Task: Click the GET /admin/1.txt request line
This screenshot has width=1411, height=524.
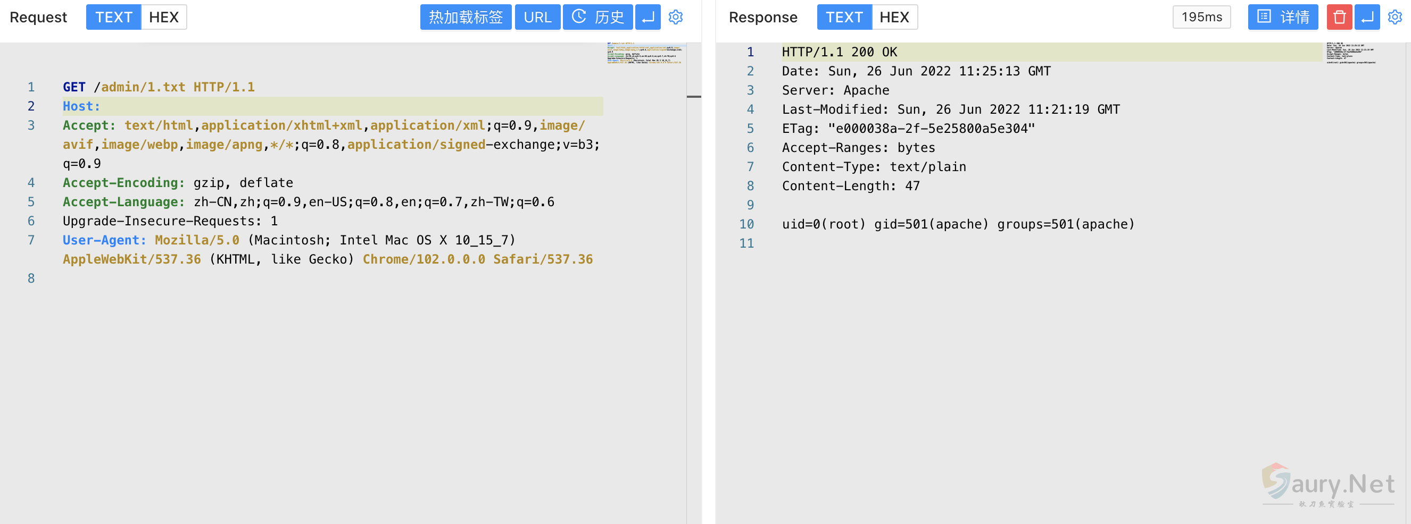Action: [x=159, y=87]
